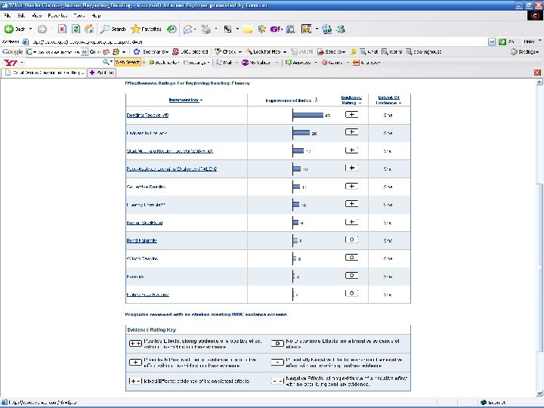
Task: Click the green Go arrow button
Action: 502,42
